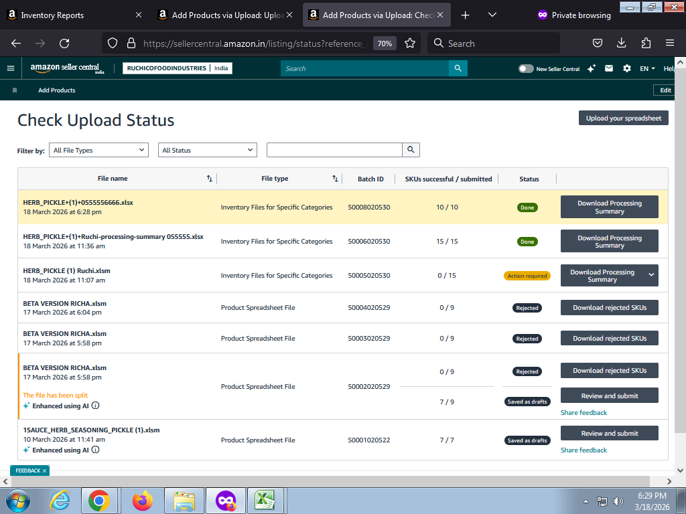Click the 70% zoom level indicator

(385, 44)
